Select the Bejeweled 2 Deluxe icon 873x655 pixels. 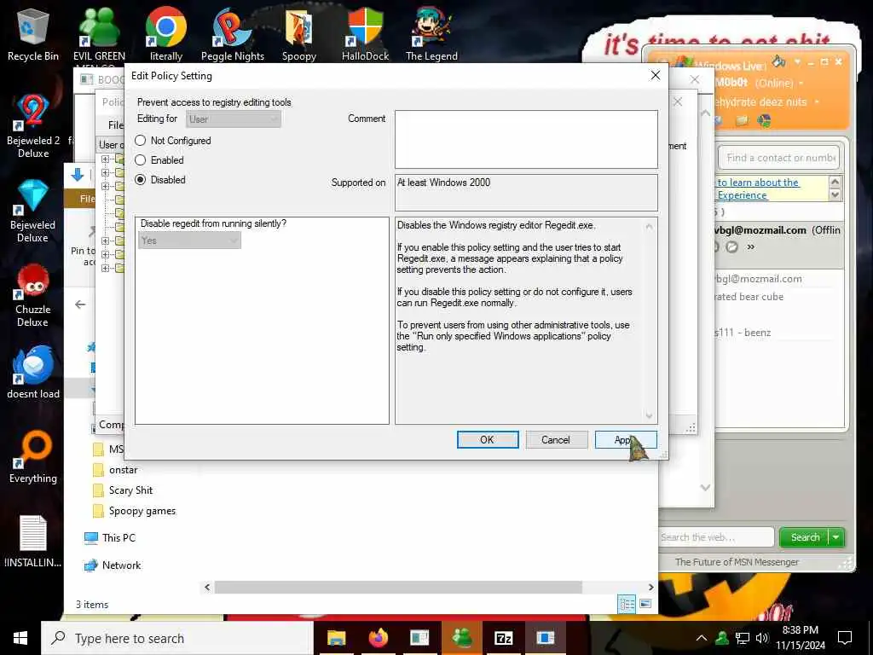pyautogui.click(x=33, y=126)
